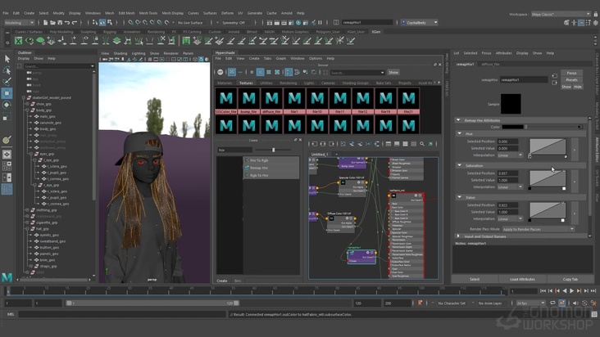The width and height of the screenshot is (600, 337).
Task: Open the Saturation Interpolation Linear dropdown
Action: (510, 187)
